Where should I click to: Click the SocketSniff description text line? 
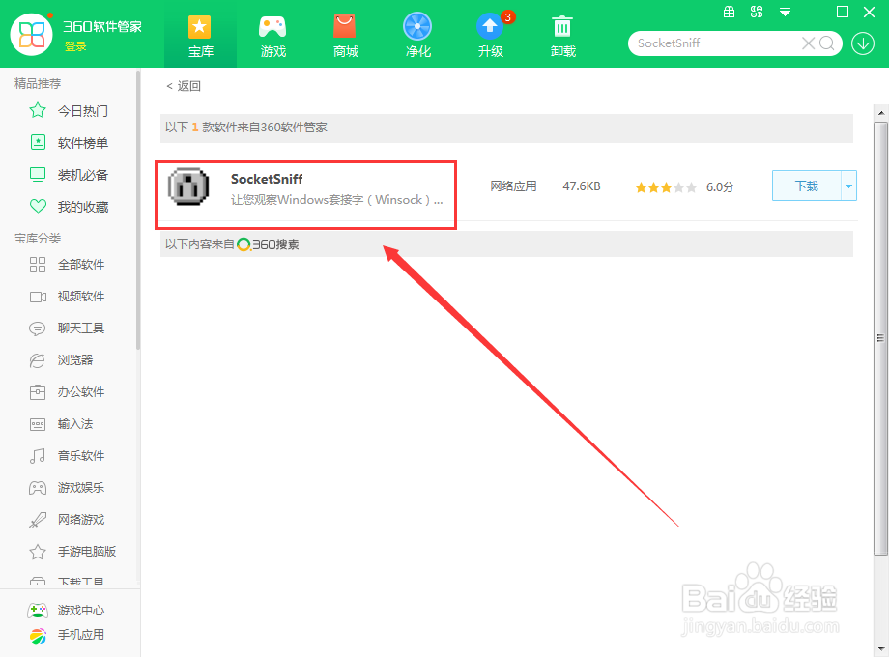tap(337, 200)
